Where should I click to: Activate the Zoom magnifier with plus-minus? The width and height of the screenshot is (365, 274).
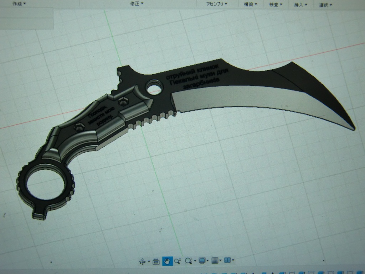point(178,261)
